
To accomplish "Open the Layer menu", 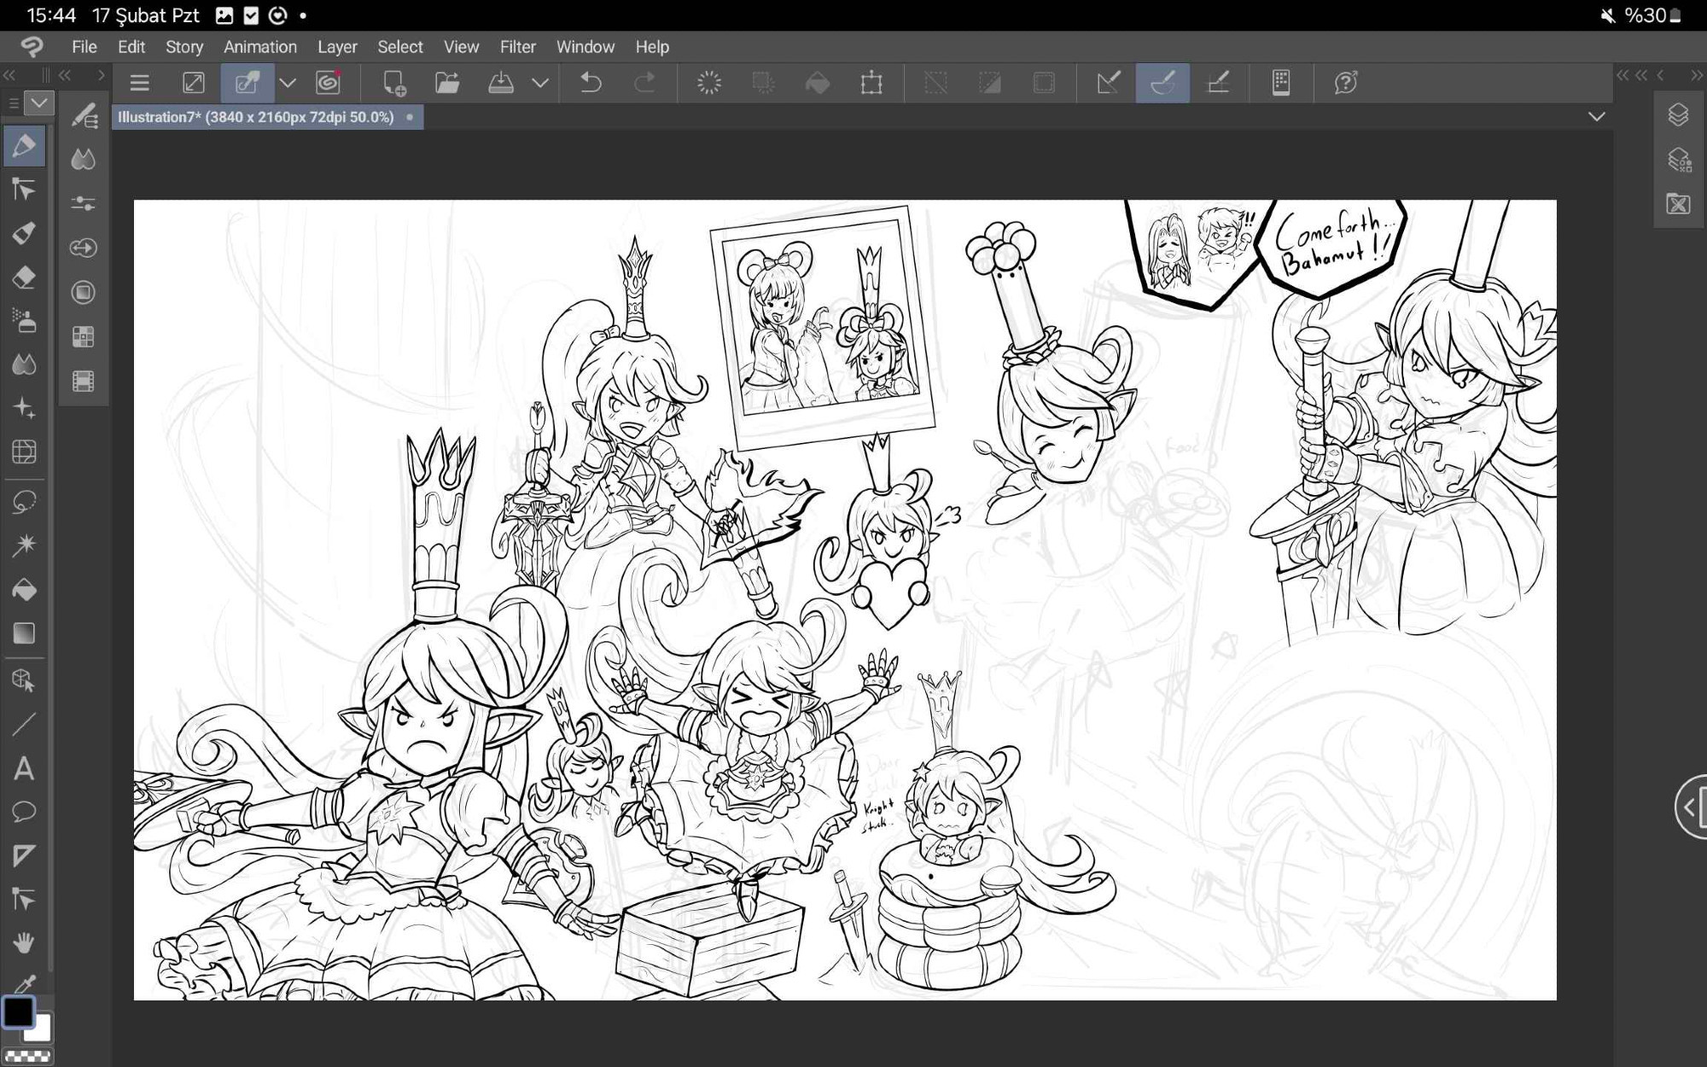I will (x=336, y=47).
